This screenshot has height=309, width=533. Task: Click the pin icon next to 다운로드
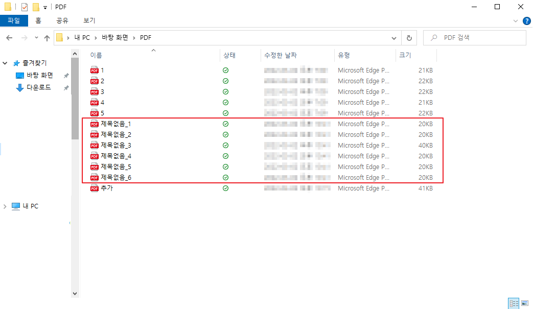click(65, 87)
